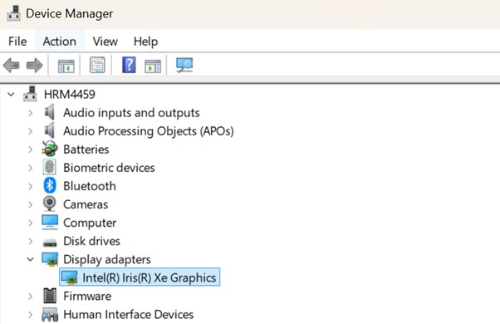This screenshot has width=500, height=324.
Task: Select Audio inputs and outputs label
Action: coord(131,113)
